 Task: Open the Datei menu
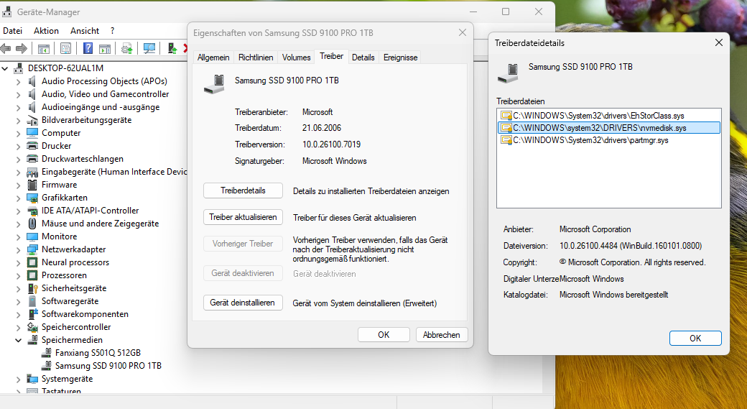point(12,30)
